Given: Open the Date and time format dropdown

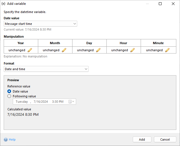Looking at the screenshot, I should click(x=86, y=69).
